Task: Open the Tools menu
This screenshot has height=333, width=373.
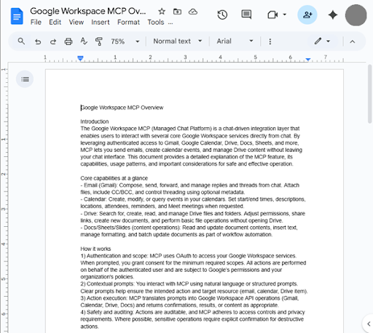Action: pos(156,23)
